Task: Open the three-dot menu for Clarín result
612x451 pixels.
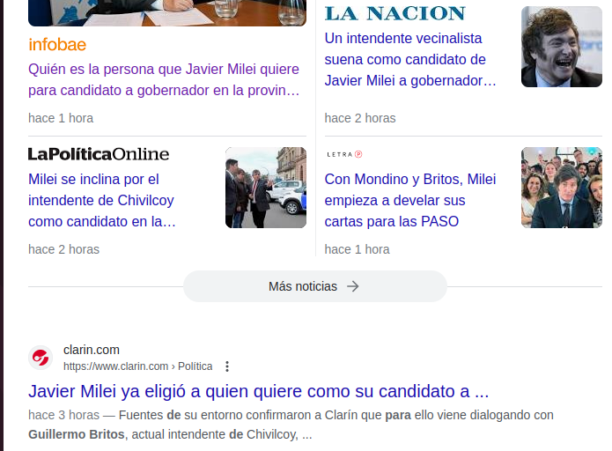Action: point(227,366)
